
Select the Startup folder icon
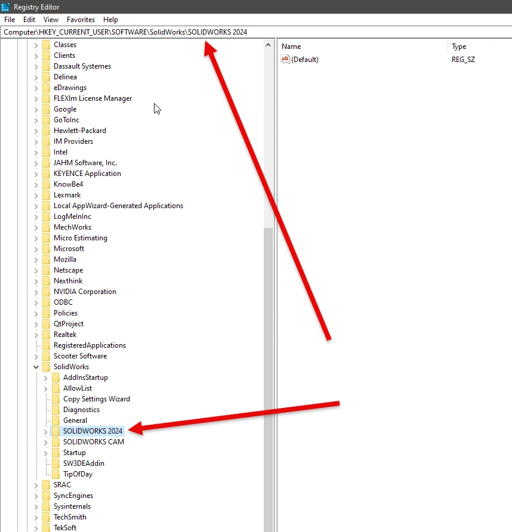pyautogui.click(x=55, y=453)
